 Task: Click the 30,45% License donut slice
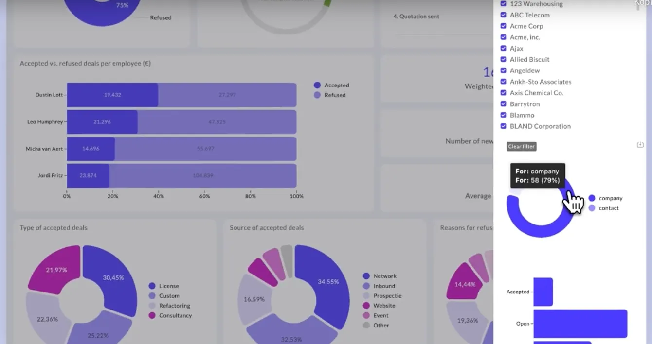[113, 278]
